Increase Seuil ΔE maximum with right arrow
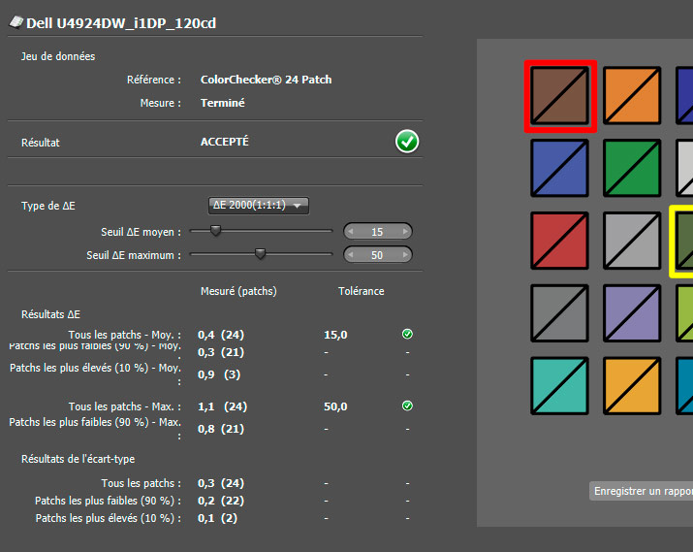Viewport: 693px width, 552px height. pos(405,255)
